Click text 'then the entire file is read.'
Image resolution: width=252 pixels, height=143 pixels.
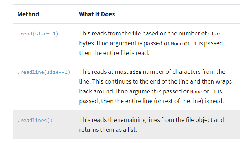click(x=114, y=53)
